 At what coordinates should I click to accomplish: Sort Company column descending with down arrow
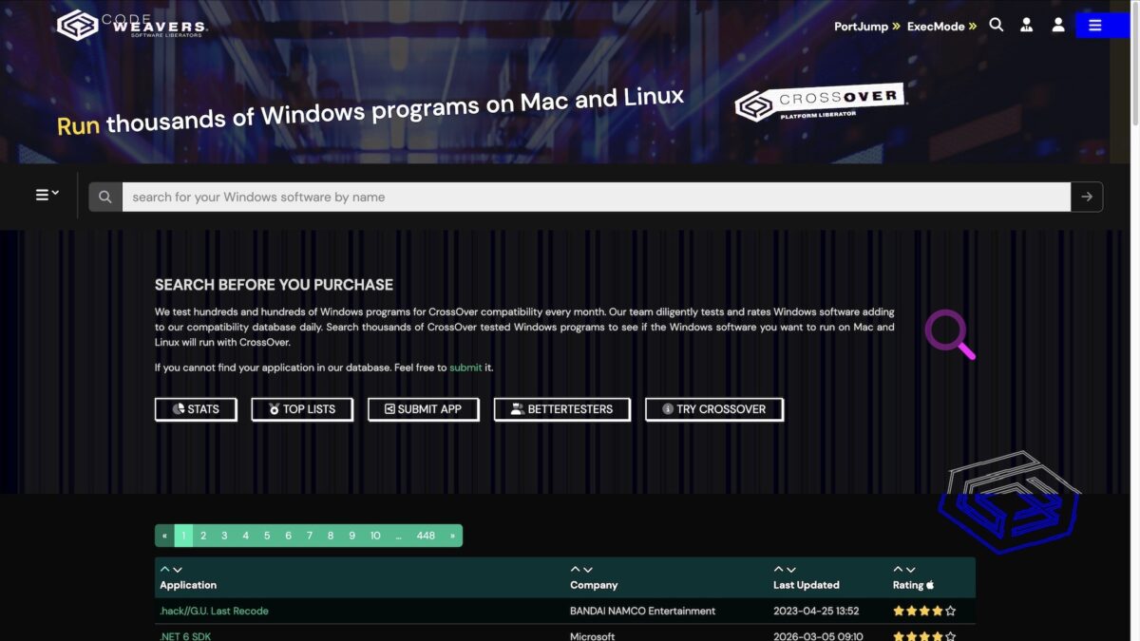[588, 570]
